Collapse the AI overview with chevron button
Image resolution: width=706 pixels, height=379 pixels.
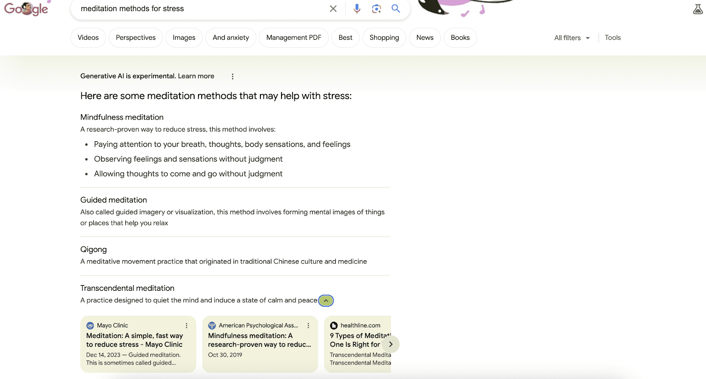pos(326,300)
